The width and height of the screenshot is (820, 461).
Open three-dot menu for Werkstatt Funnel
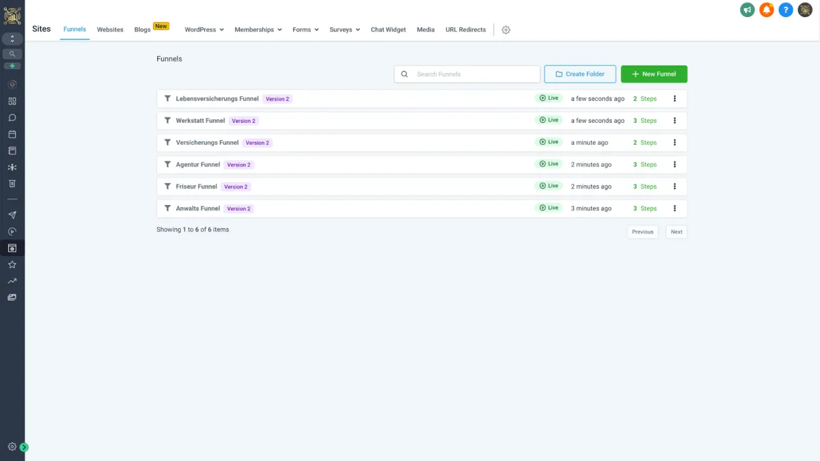click(x=674, y=120)
